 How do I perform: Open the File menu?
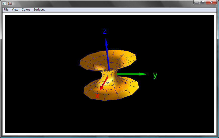[x=6, y=10]
